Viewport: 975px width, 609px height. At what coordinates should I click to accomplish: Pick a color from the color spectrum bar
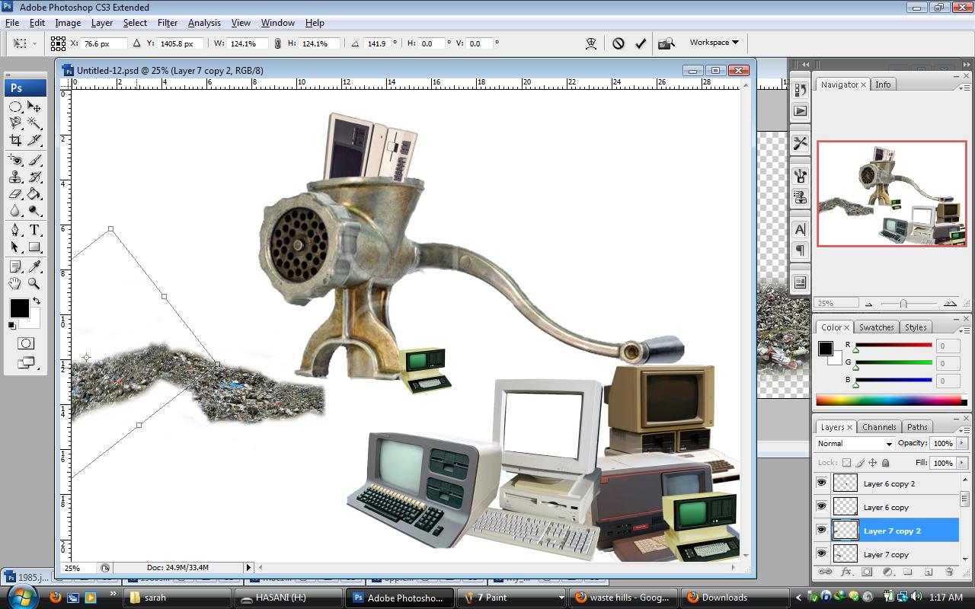(x=888, y=400)
